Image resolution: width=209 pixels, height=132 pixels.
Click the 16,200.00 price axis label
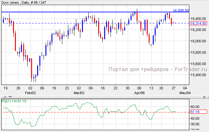point(198,30)
